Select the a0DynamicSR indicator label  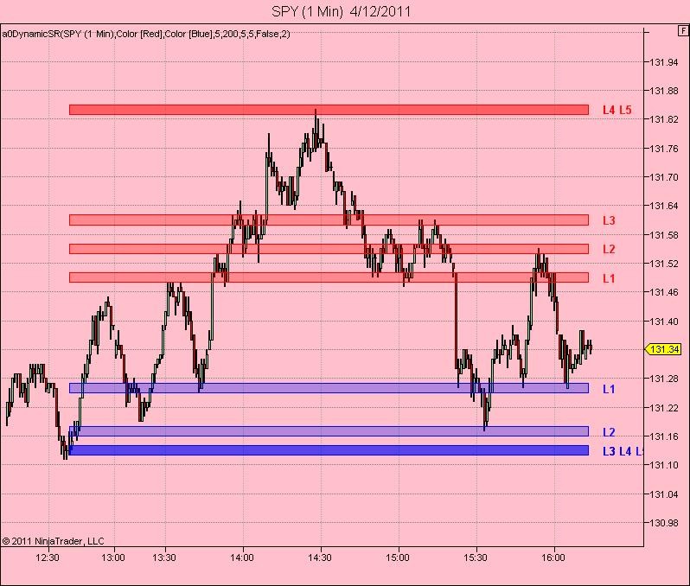pos(145,34)
